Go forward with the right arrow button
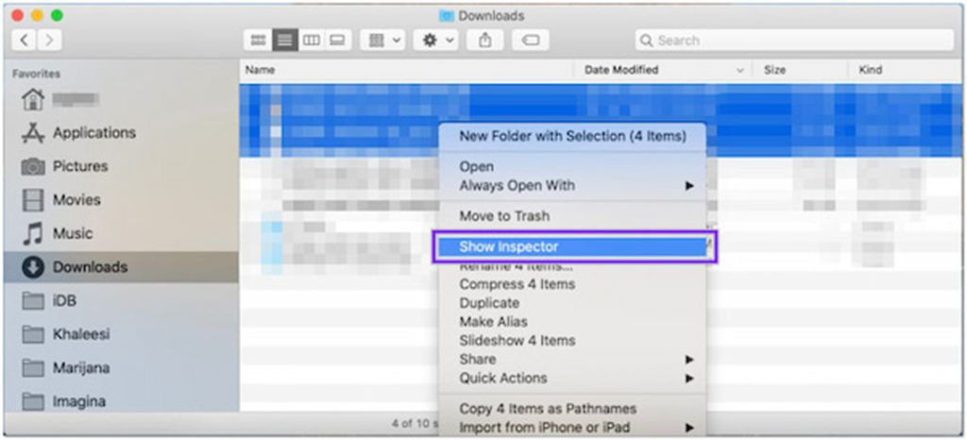967x440 pixels. tap(48, 41)
